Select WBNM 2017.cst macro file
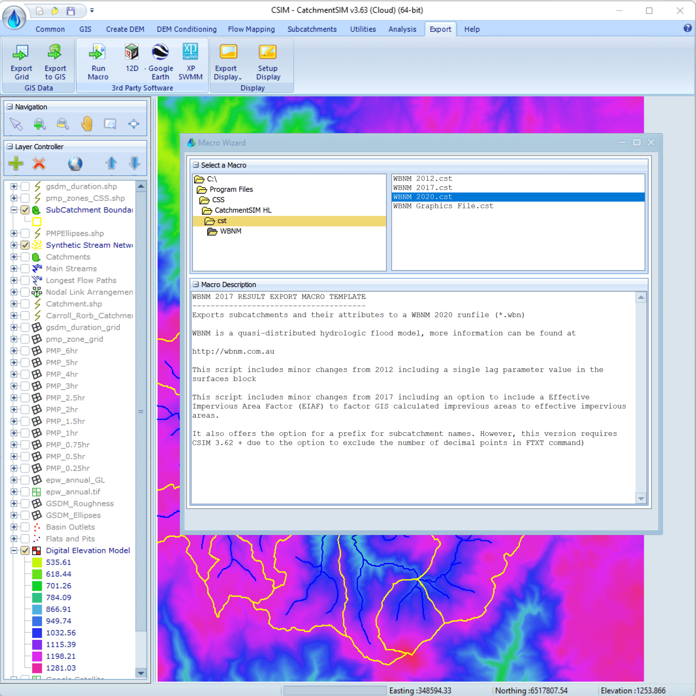 click(x=422, y=188)
